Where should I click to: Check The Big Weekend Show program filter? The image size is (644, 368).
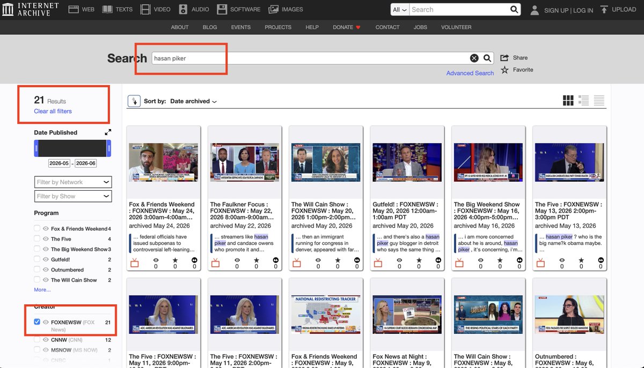click(37, 249)
